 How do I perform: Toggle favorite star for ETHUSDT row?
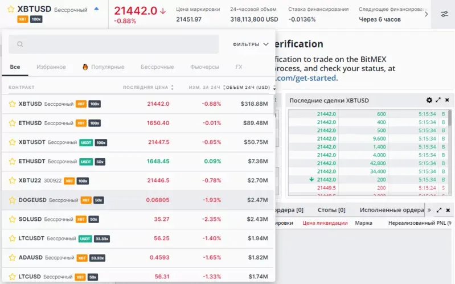12,161
